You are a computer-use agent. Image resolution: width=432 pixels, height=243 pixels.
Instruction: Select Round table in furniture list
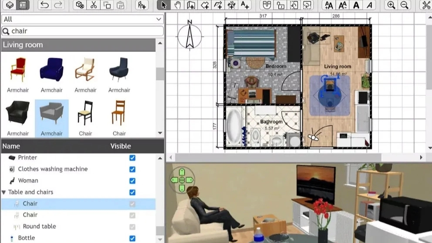pos(39,226)
